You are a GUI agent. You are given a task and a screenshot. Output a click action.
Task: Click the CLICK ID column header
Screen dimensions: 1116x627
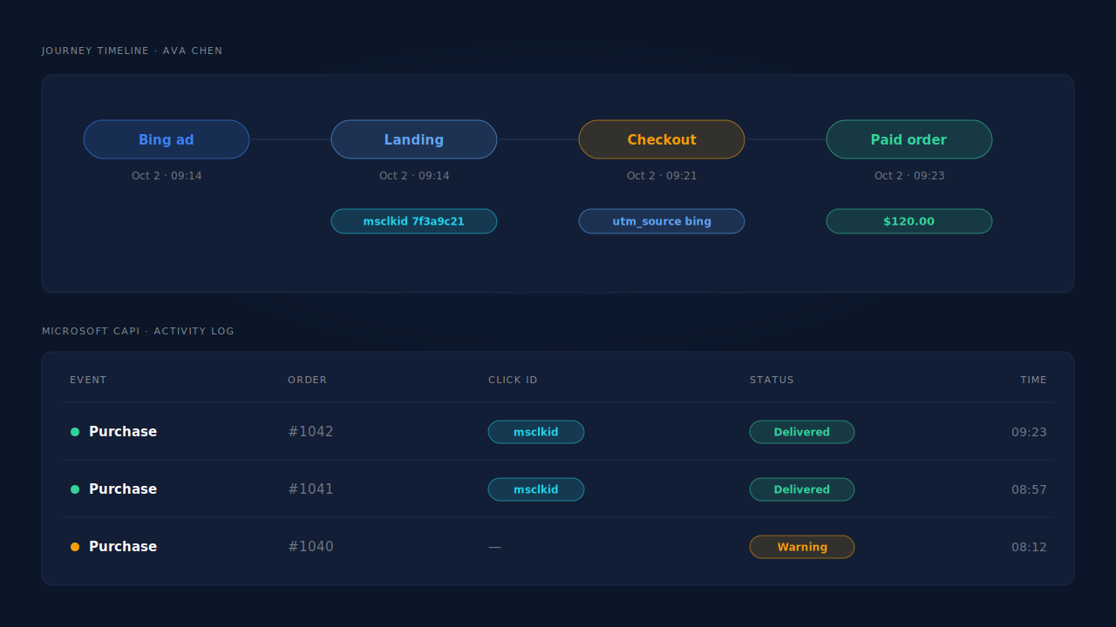click(513, 380)
